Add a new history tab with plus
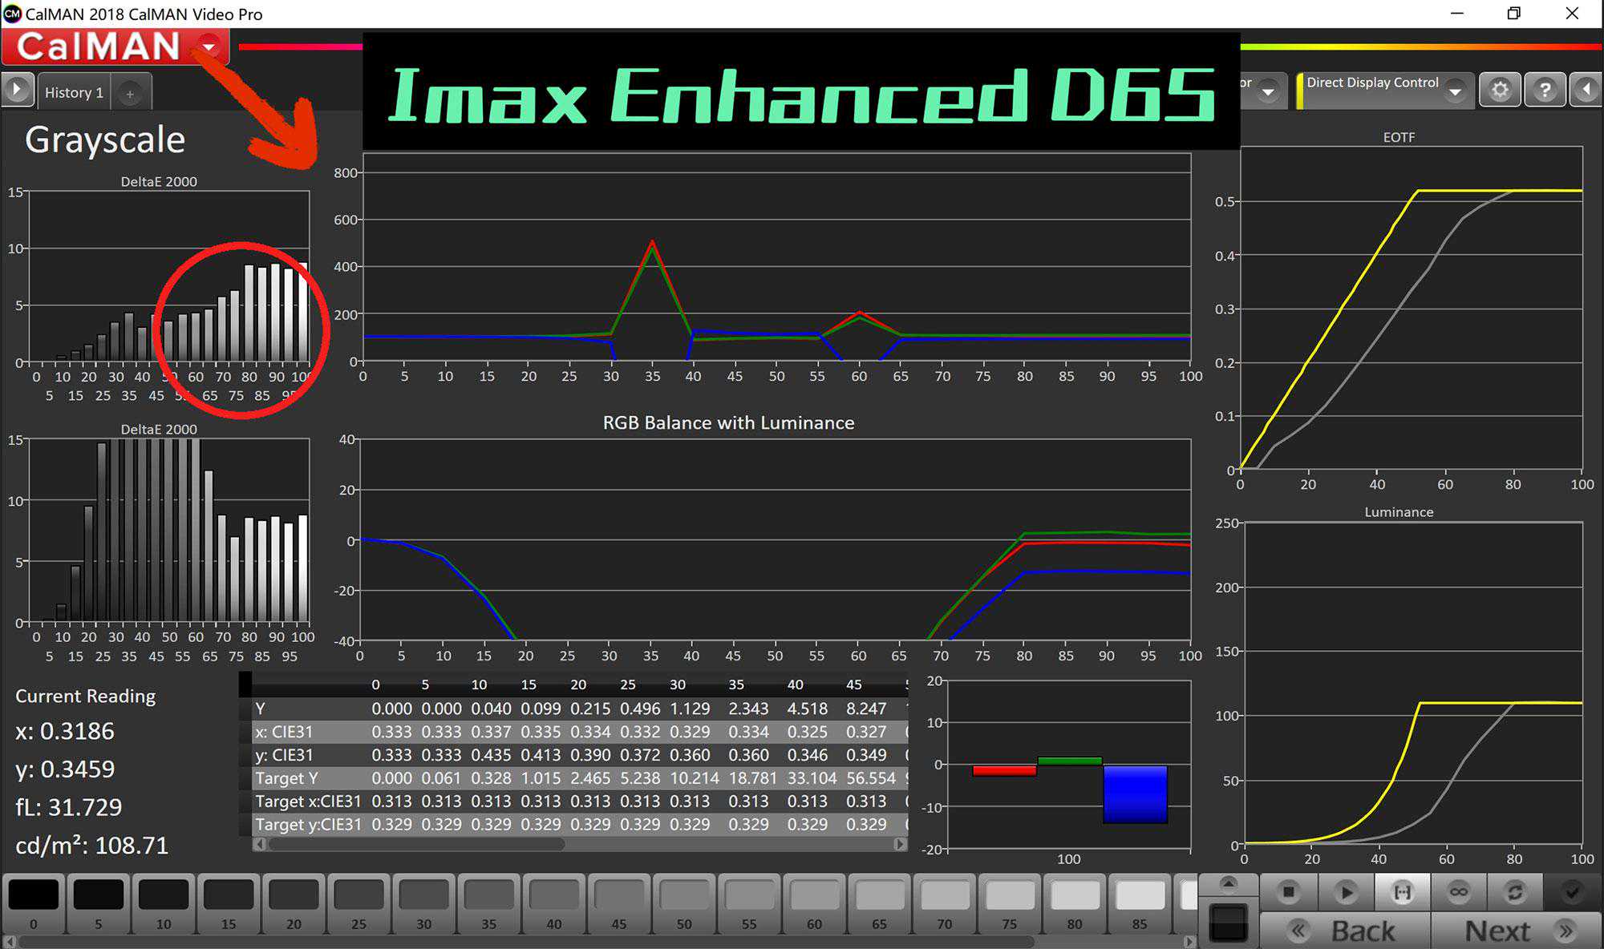The width and height of the screenshot is (1604, 949). (x=130, y=94)
